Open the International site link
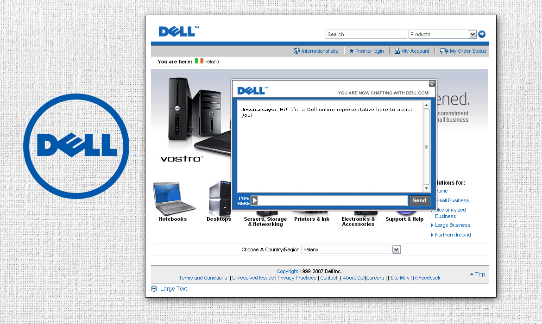 (x=320, y=51)
